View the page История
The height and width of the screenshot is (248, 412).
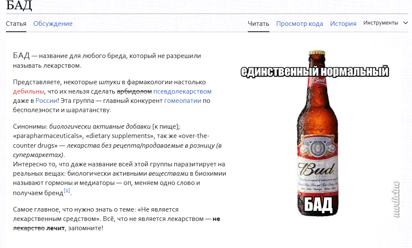coord(343,24)
